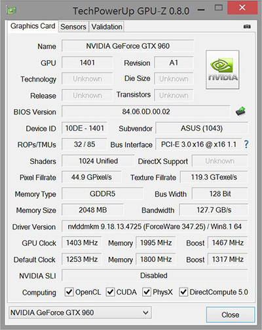This screenshot has width=262, height=330.
Task: Open the GPU selection dropdown
Action: 80,312
